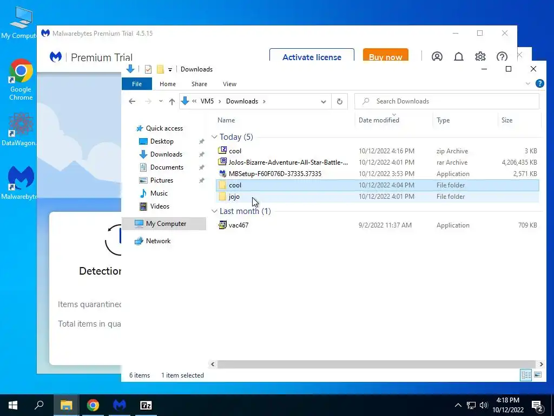This screenshot has height=416, width=554.
Task: Open the File menu in Explorer
Action: 137,84
